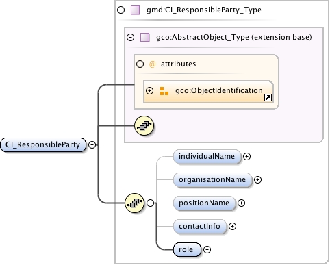Click the complex type icon of gmd:CI_ResponsibleParty_Type

[x=136, y=10]
